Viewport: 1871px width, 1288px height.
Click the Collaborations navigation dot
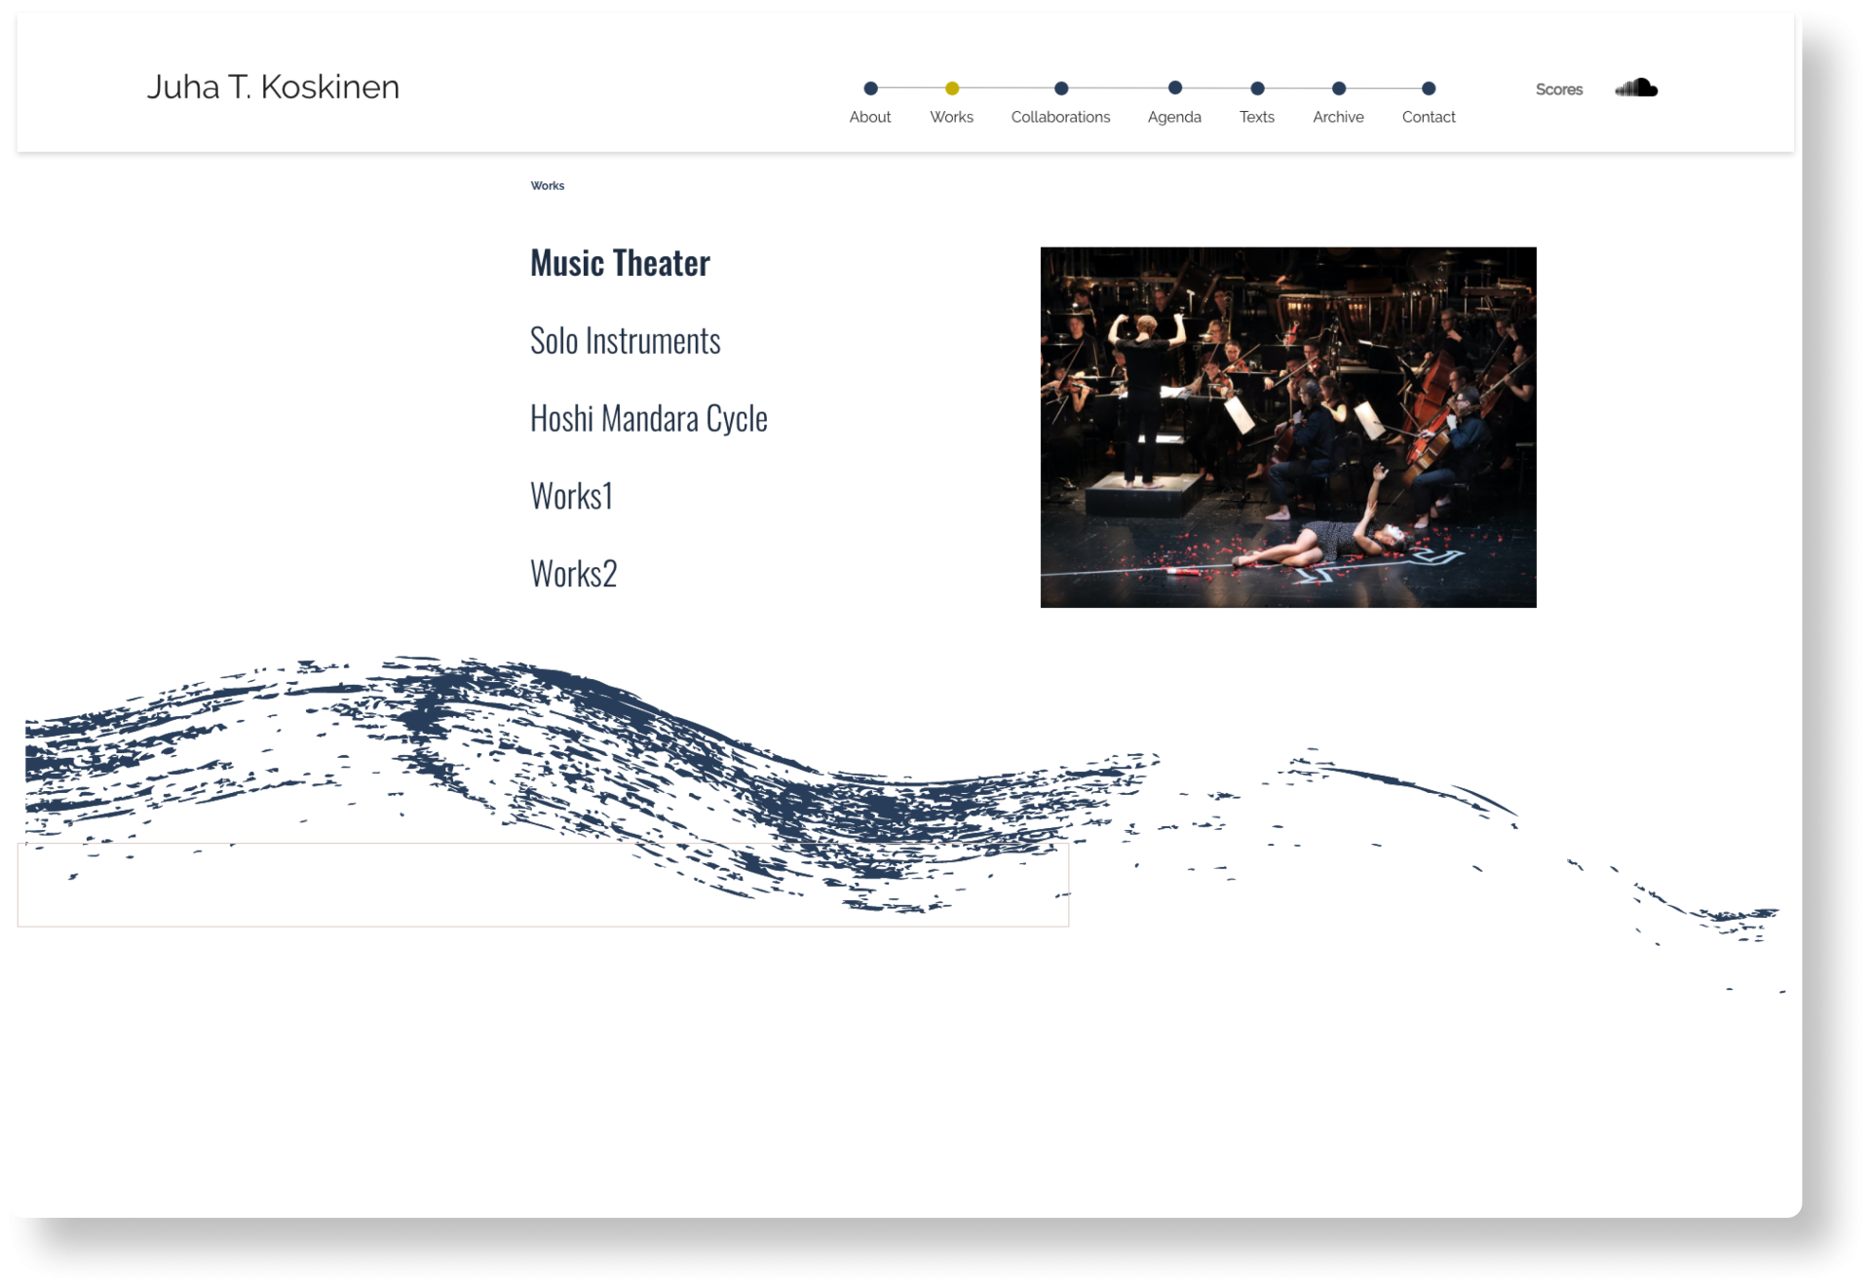pos(1061,89)
